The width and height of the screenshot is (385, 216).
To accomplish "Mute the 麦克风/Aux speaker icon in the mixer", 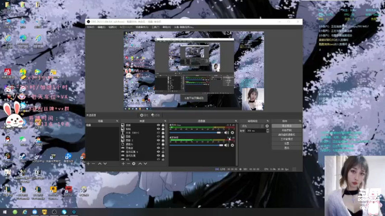I will tap(226, 132).
